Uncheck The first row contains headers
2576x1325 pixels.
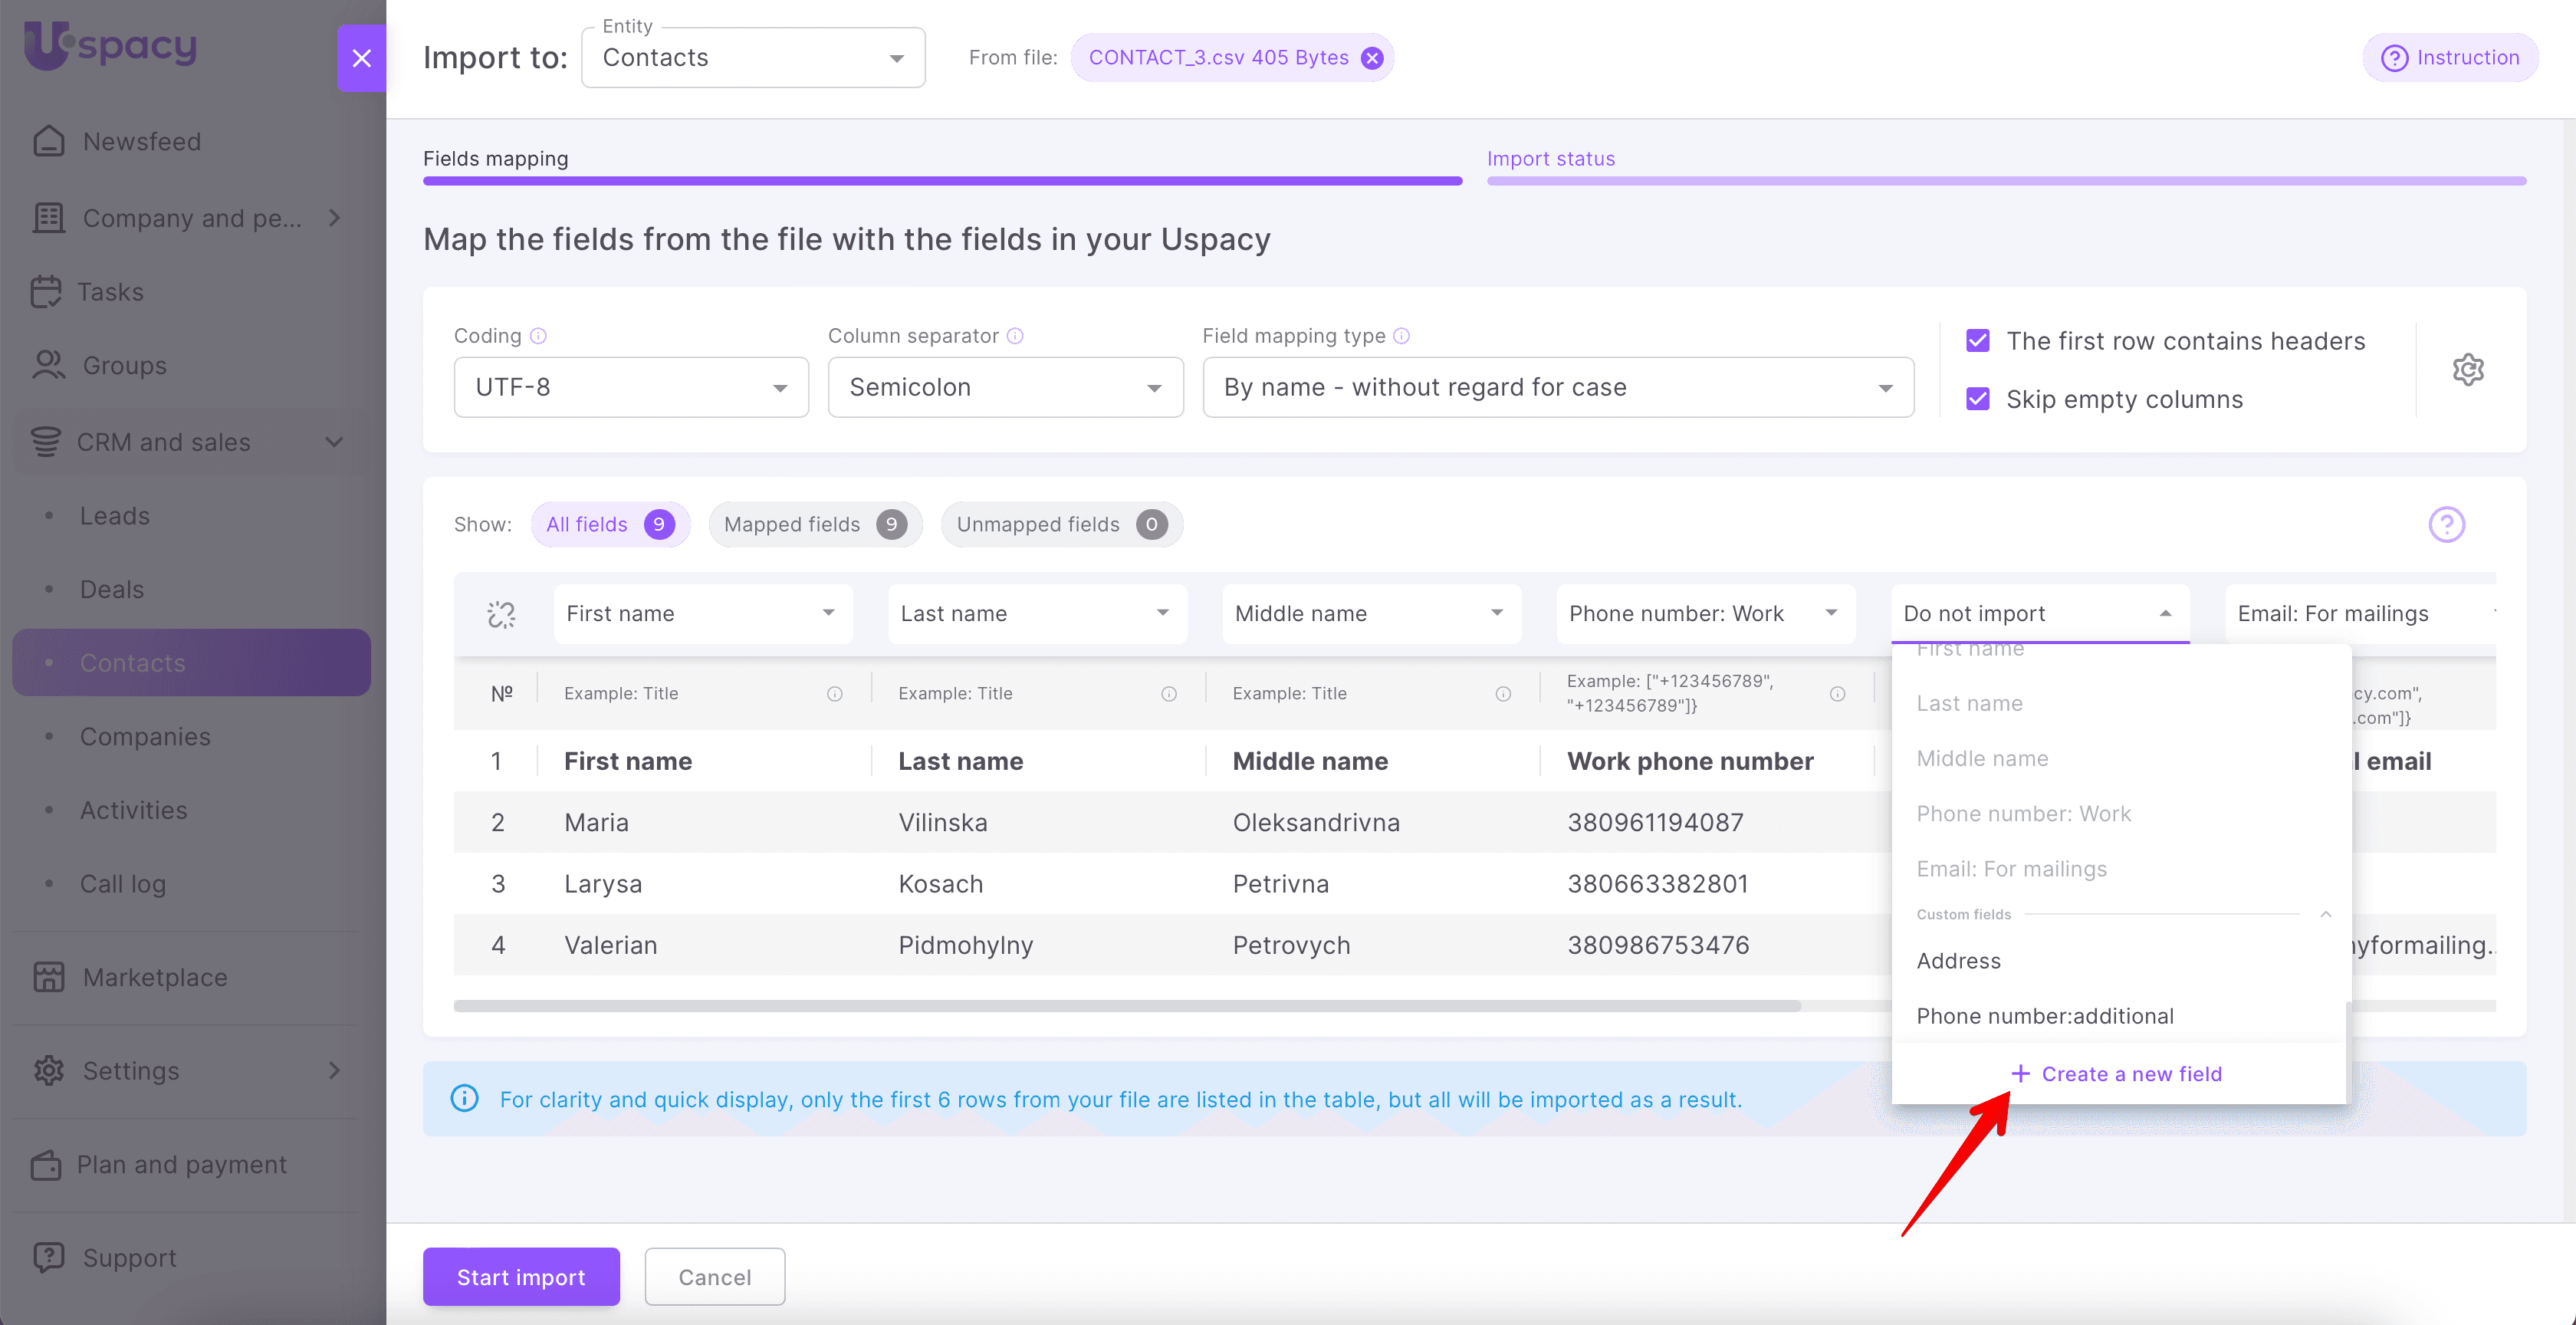[1977, 341]
